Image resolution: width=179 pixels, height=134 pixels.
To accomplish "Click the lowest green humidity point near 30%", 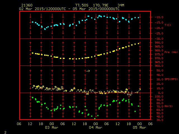I will [95, 119].
